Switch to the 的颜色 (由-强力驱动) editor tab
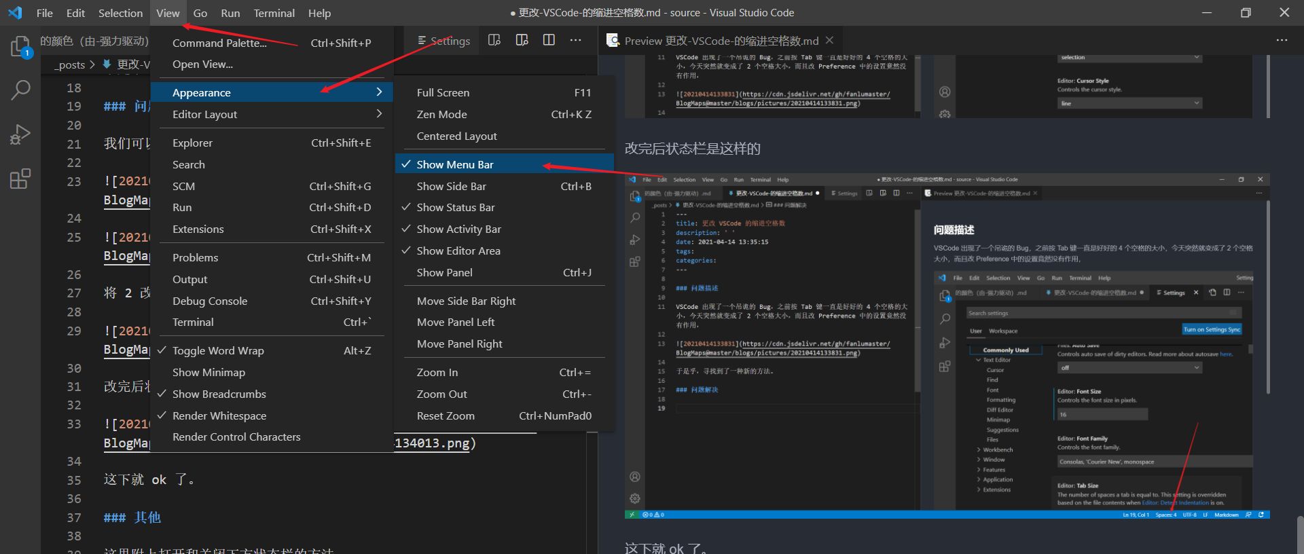The height and width of the screenshot is (554, 1304). tap(94, 41)
